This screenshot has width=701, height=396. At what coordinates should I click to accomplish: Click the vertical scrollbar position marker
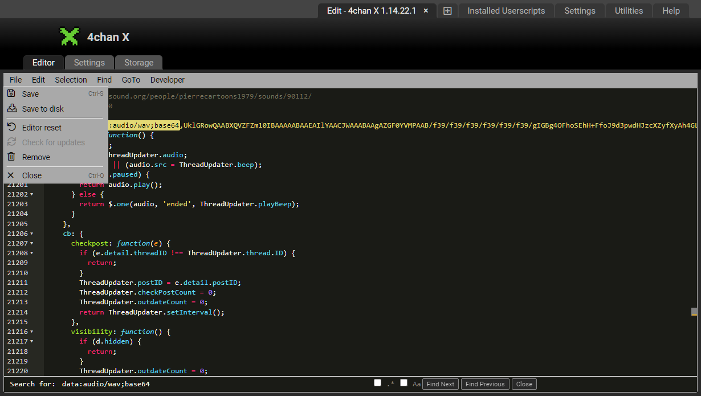pyautogui.click(x=694, y=312)
